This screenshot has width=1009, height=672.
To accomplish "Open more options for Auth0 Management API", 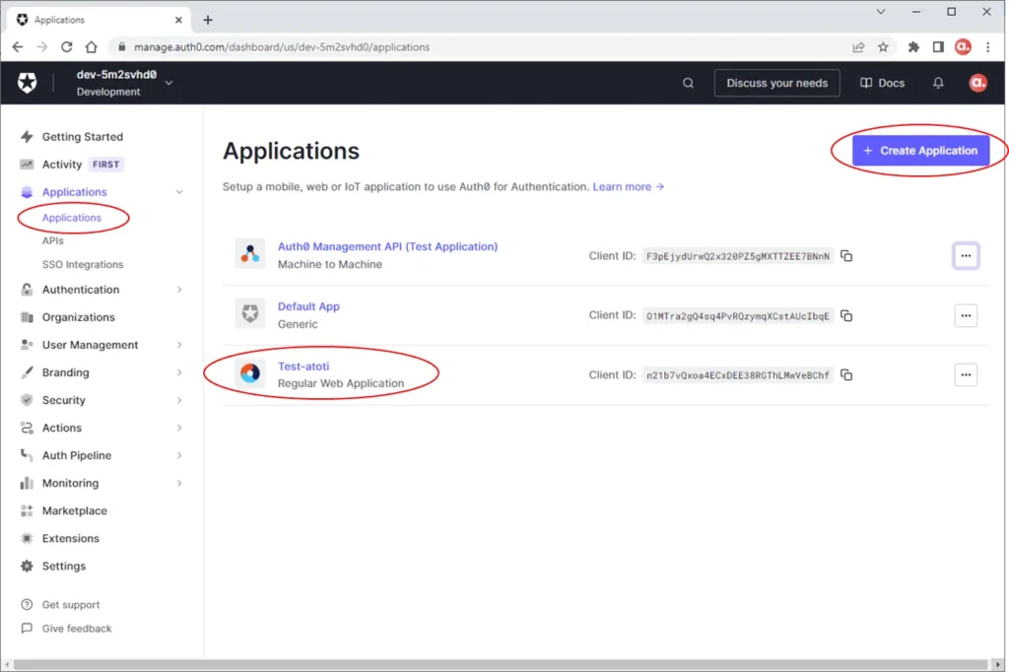I will click(x=966, y=255).
